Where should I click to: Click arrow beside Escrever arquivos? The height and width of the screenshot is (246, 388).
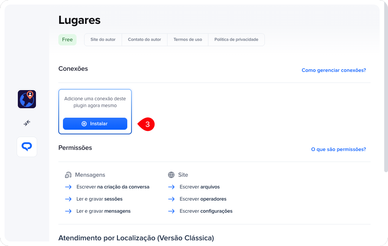[x=172, y=187]
